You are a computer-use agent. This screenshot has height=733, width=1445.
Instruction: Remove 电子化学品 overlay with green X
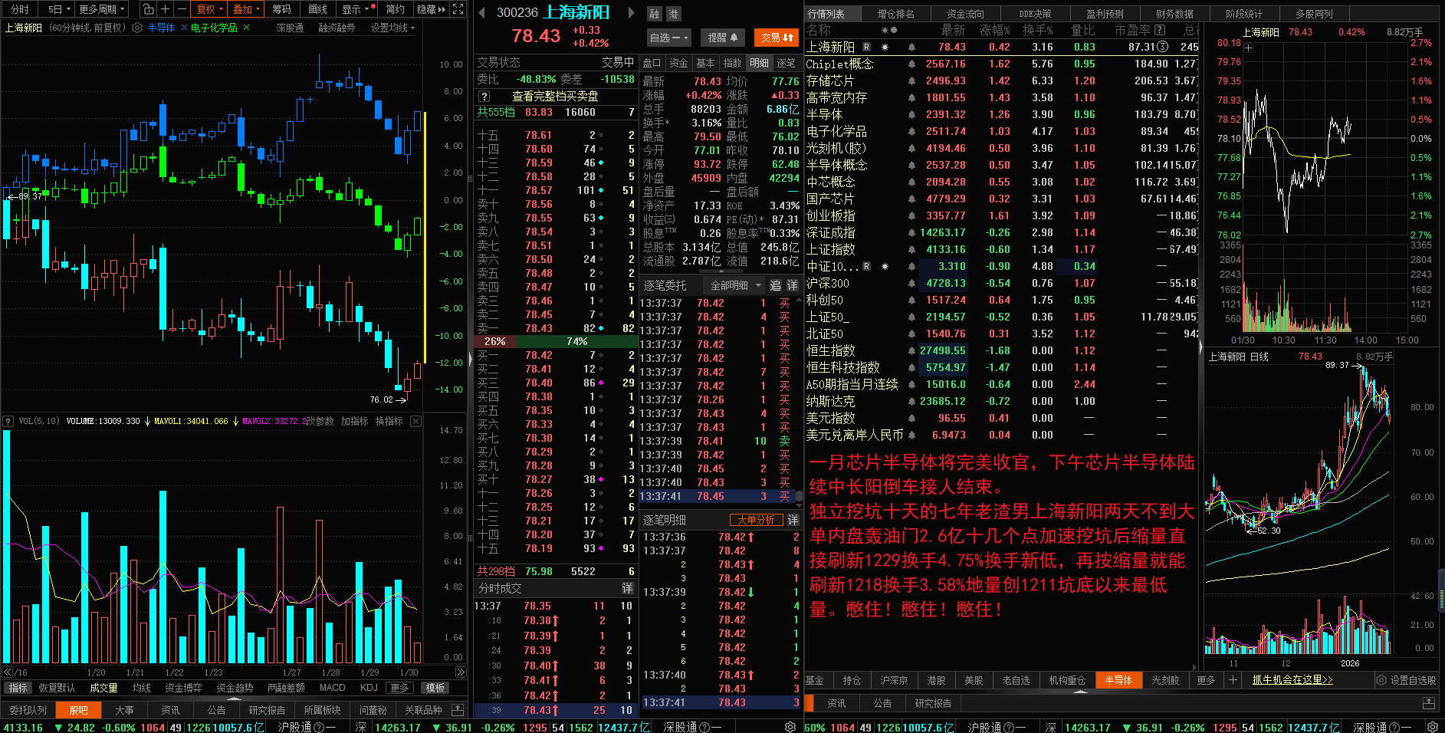[246, 28]
